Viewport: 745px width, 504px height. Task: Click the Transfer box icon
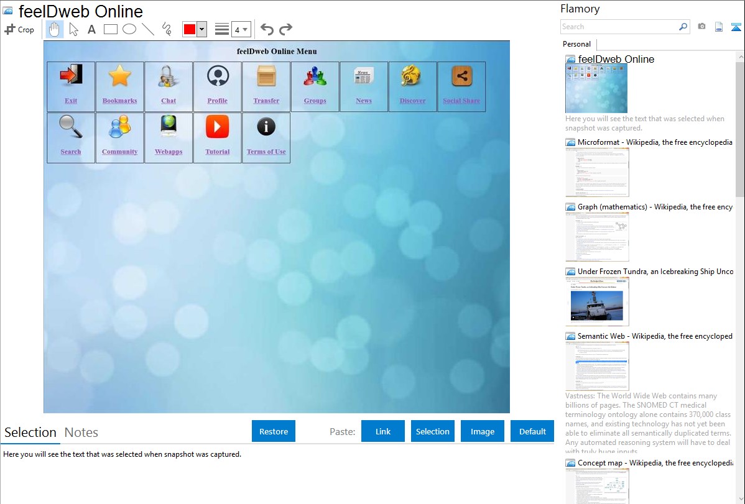point(266,76)
